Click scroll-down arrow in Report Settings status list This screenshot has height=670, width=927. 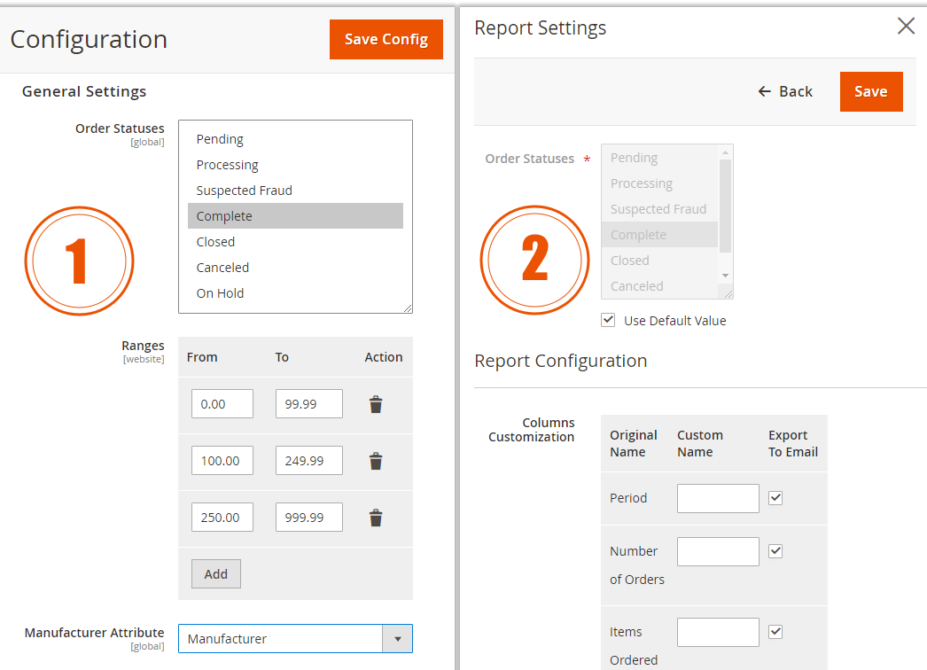coord(726,276)
